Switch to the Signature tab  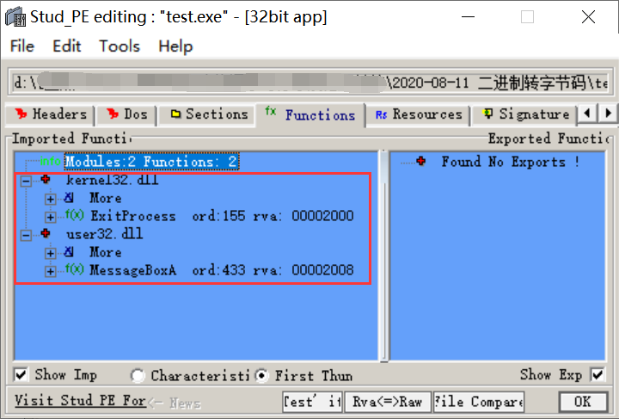coord(525,114)
